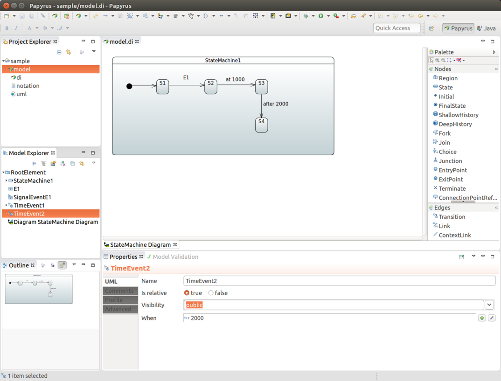The width and height of the screenshot is (501, 381).
Task: Switch to the Model Validation tab
Action: pos(173,257)
